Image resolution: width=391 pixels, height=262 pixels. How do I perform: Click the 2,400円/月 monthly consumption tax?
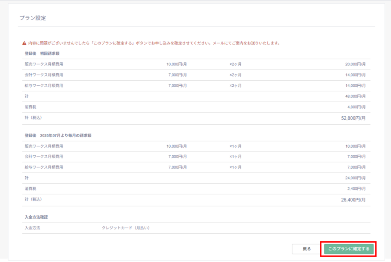[x=356, y=189]
